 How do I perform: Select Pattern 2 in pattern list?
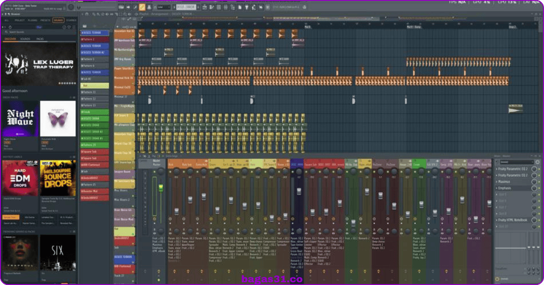(x=95, y=39)
